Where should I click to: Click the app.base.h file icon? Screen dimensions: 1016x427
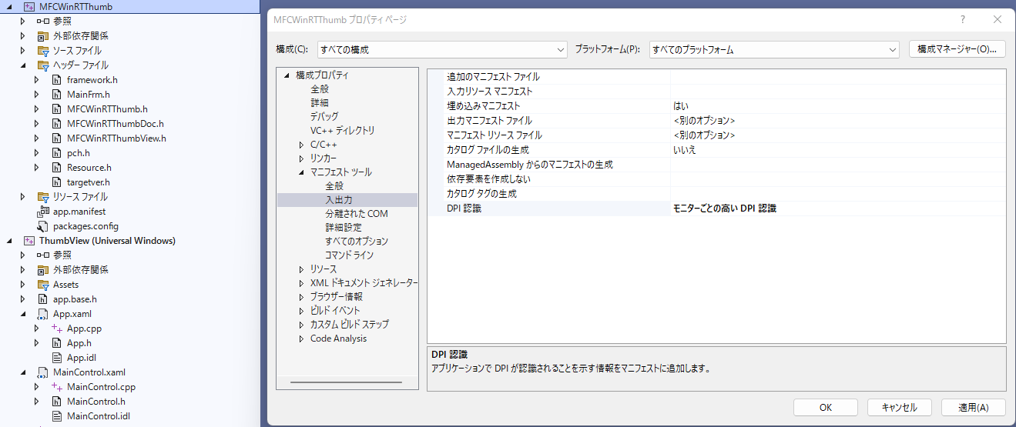pos(43,299)
